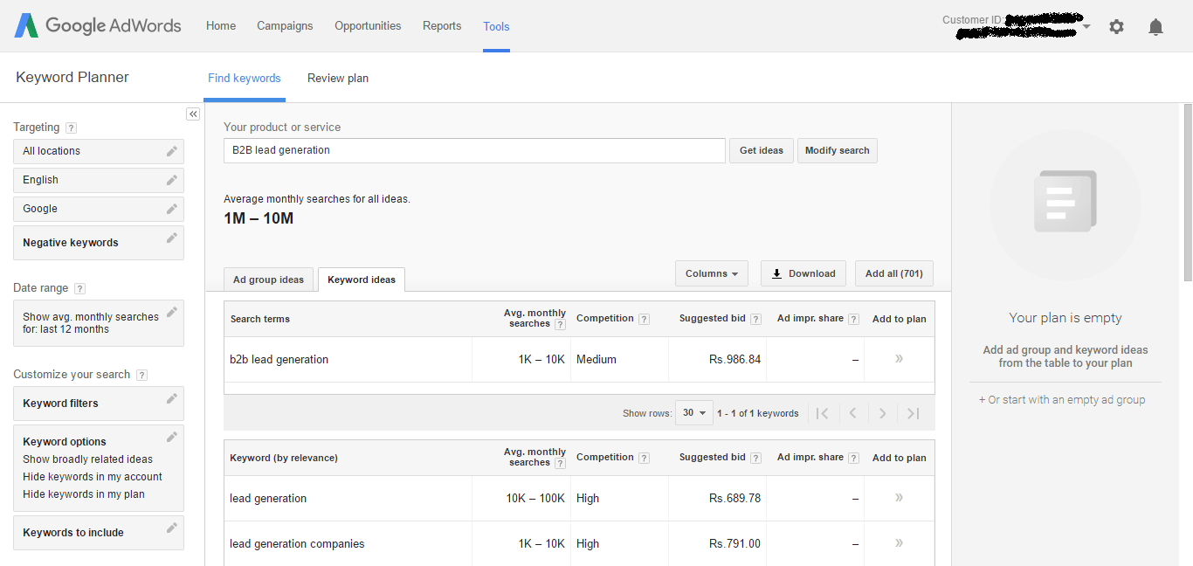The height and width of the screenshot is (566, 1193).
Task: Open Show rows 30 dropdown
Action: coord(693,413)
